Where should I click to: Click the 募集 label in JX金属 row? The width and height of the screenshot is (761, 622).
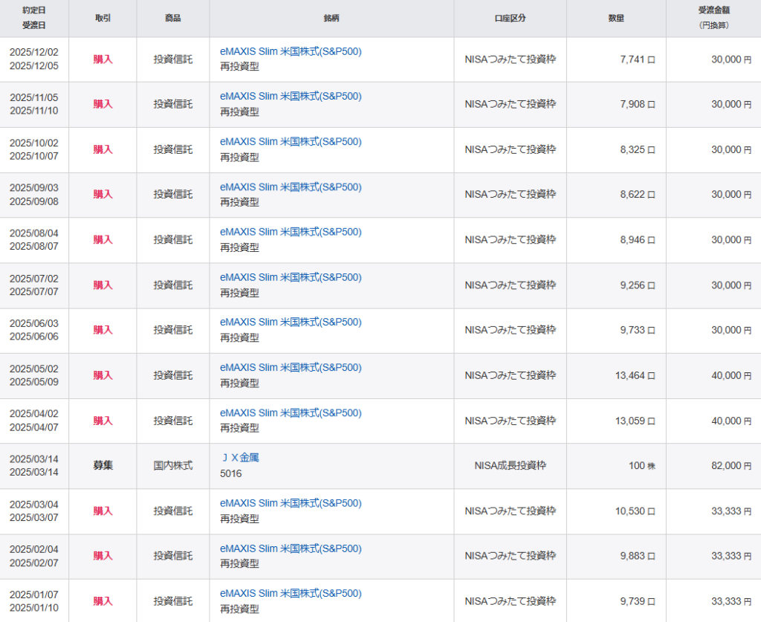click(x=103, y=465)
